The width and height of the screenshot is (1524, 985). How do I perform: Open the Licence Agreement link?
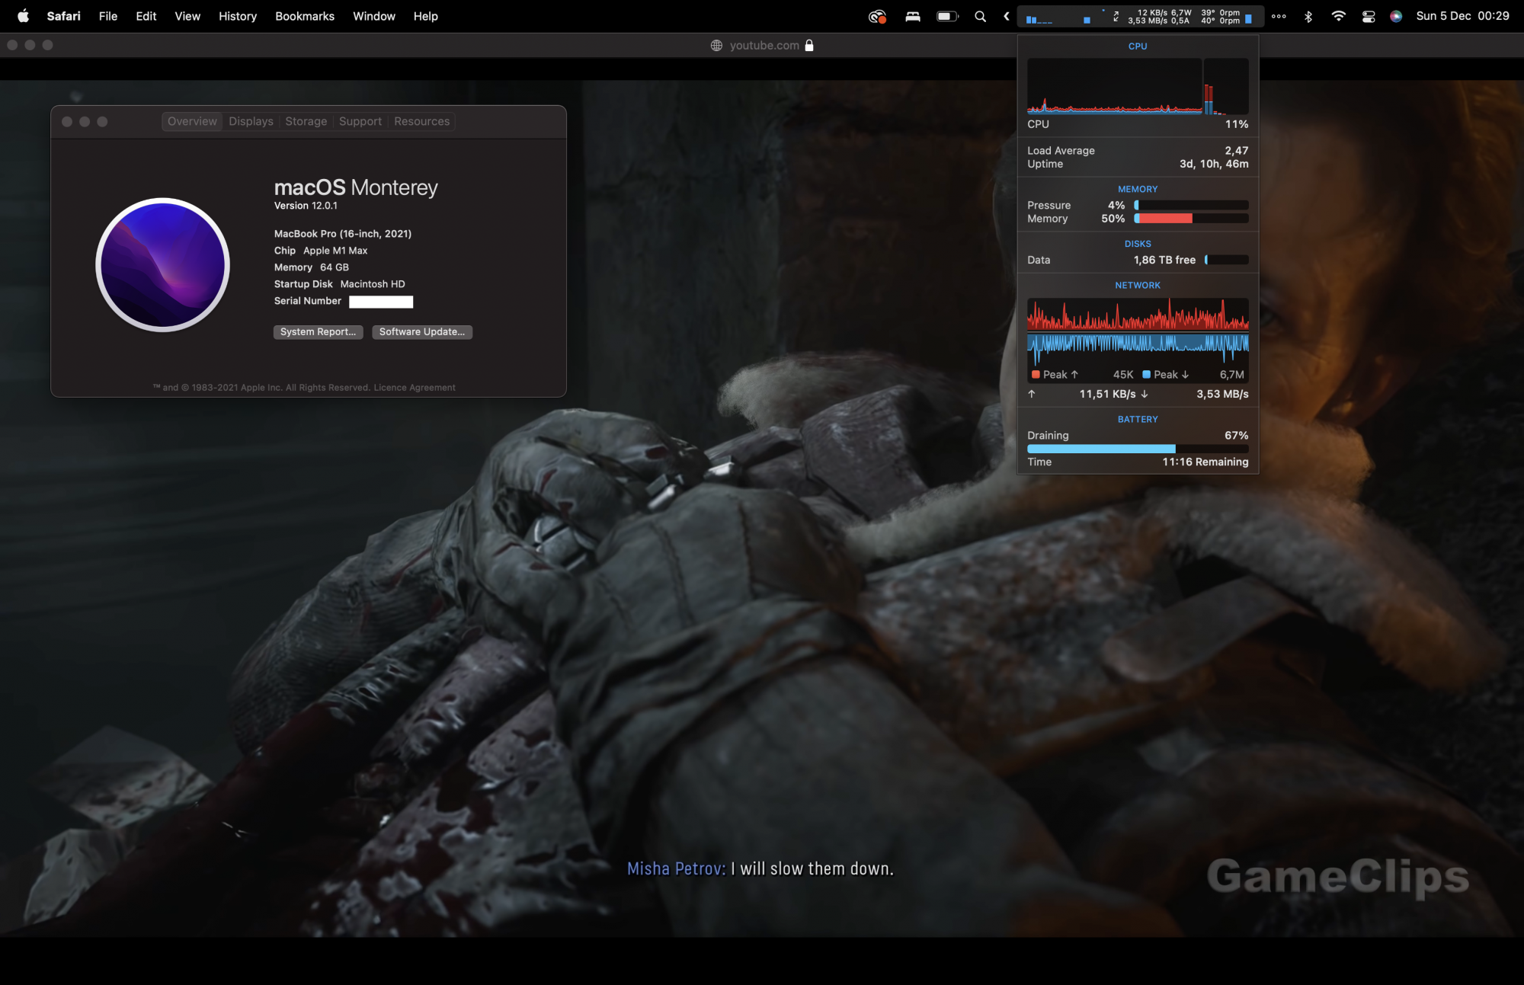415,388
